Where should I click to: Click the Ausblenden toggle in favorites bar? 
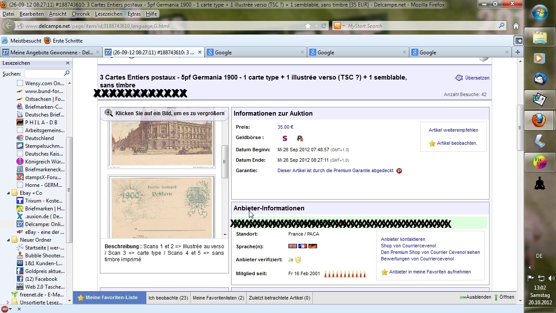click(x=475, y=297)
